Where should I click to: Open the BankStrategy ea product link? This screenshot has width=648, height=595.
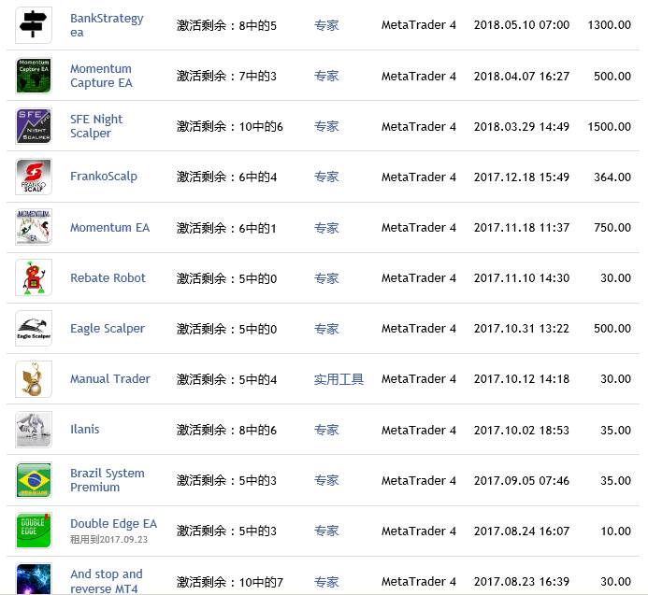tap(107, 25)
